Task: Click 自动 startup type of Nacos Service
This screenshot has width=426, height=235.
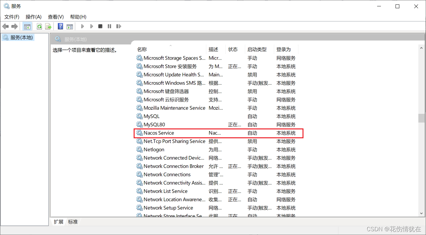Action: pos(252,133)
